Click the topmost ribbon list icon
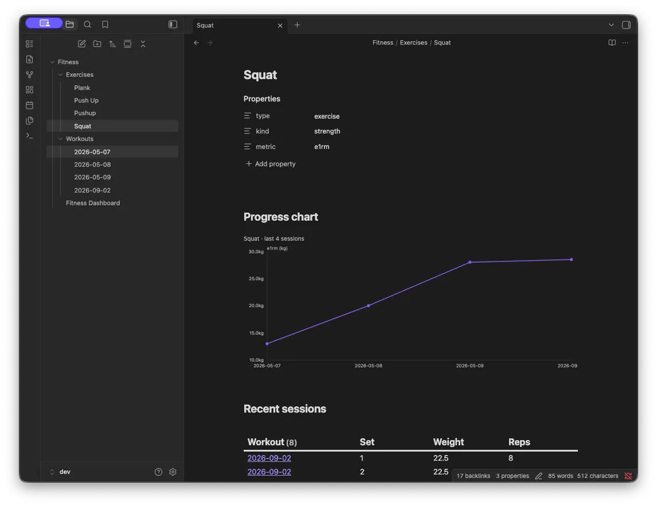 tap(29, 44)
